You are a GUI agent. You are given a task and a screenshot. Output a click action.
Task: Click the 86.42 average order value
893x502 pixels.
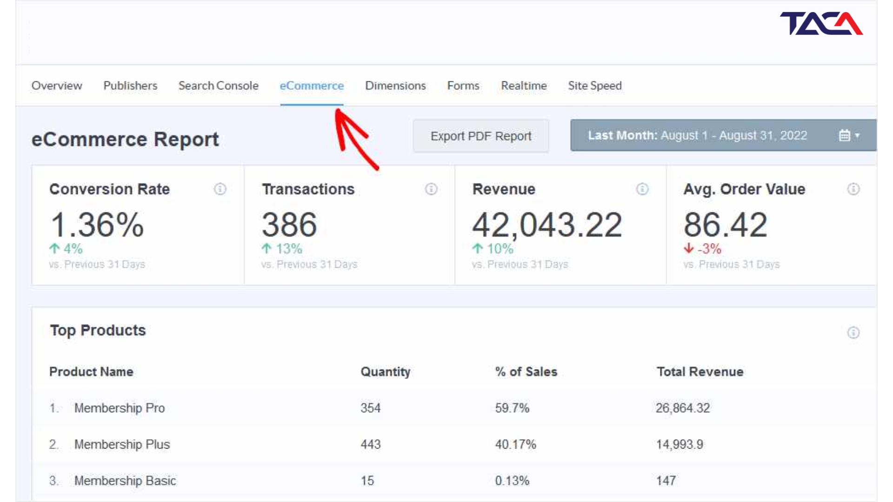click(725, 225)
